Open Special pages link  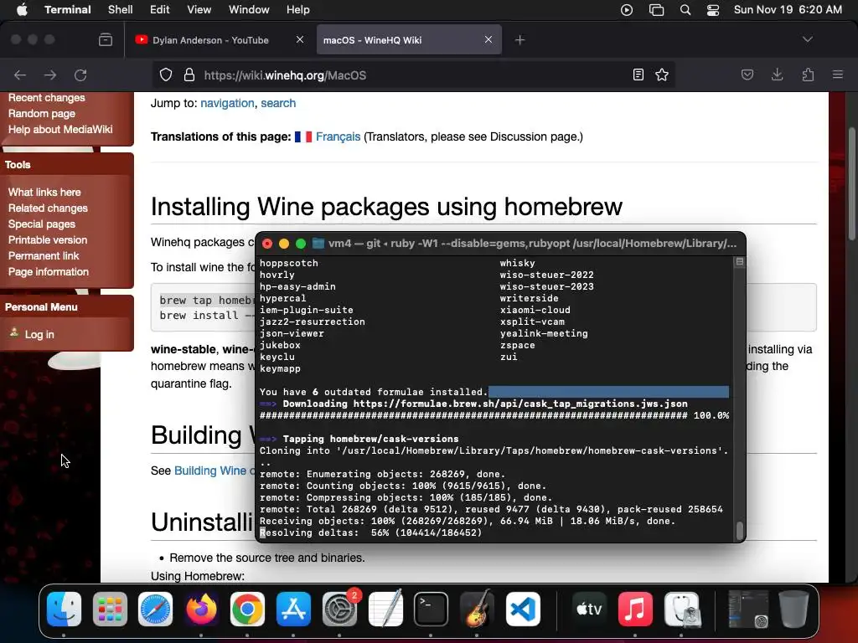click(42, 224)
